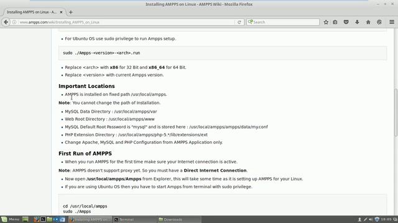Click the 'cd /usr/local/ampps' code line

tap(85, 206)
